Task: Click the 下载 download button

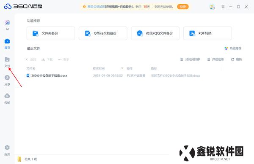Action: 47,59
